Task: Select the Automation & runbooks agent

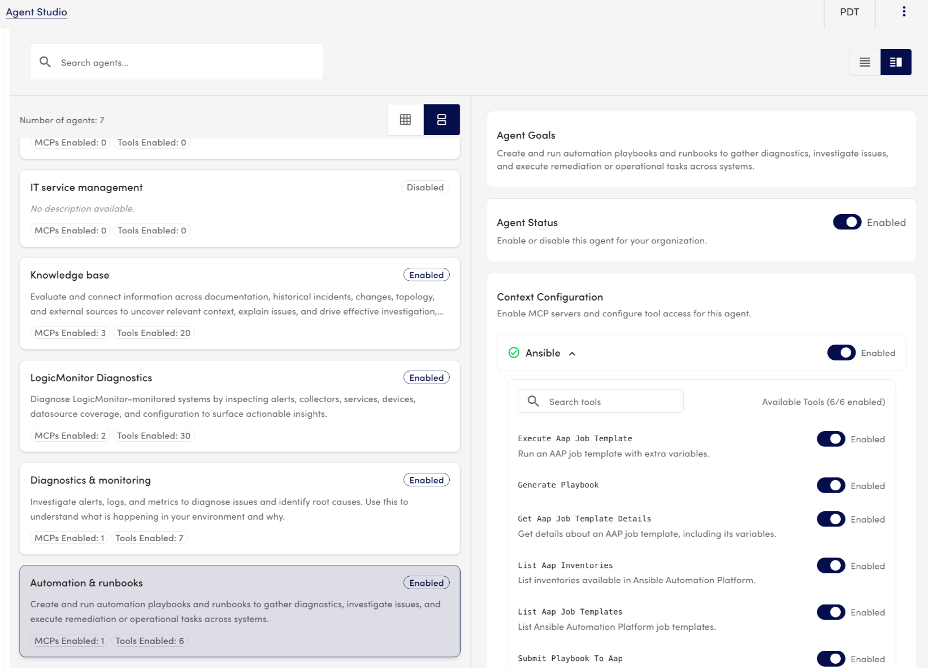Action: [x=240, y=611]
